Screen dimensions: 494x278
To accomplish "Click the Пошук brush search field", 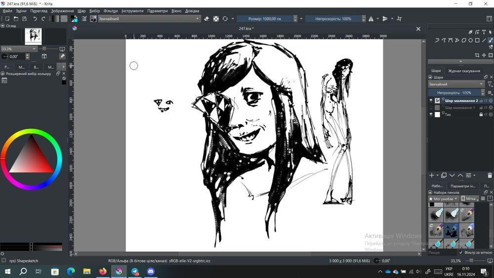I will (x=442, y=252).
